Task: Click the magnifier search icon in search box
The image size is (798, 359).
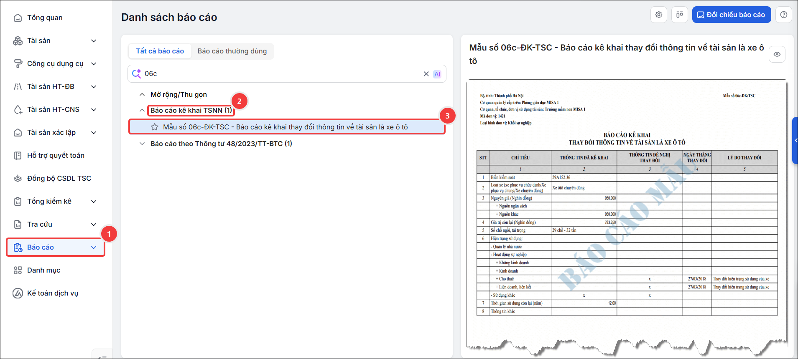Action: [x=136, y=73]
